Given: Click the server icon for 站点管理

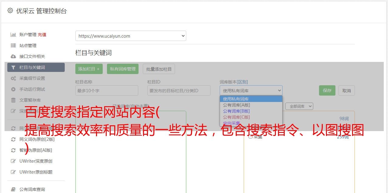Looking at the screenshot, I should 13,46.
